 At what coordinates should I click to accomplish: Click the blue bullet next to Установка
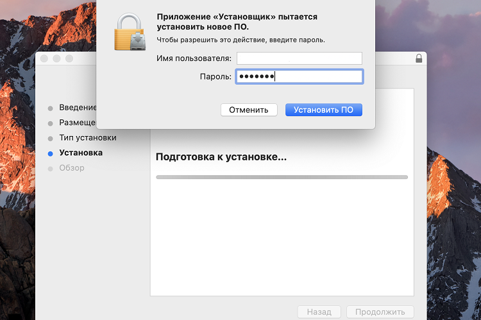(x=50, y=154)
